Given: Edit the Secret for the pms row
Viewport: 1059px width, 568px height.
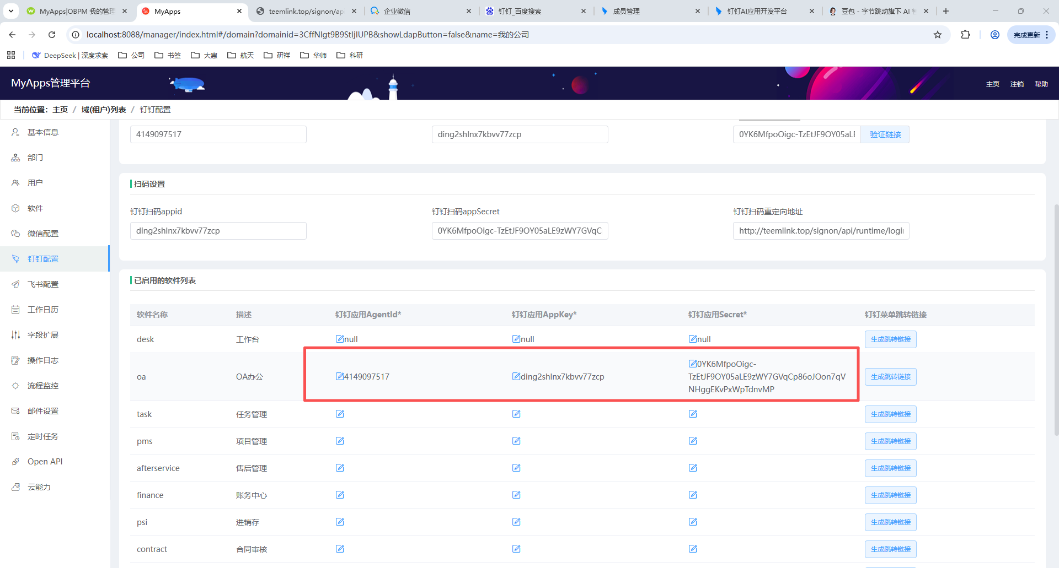Looking at the screenshot, I should pos(693,441).
